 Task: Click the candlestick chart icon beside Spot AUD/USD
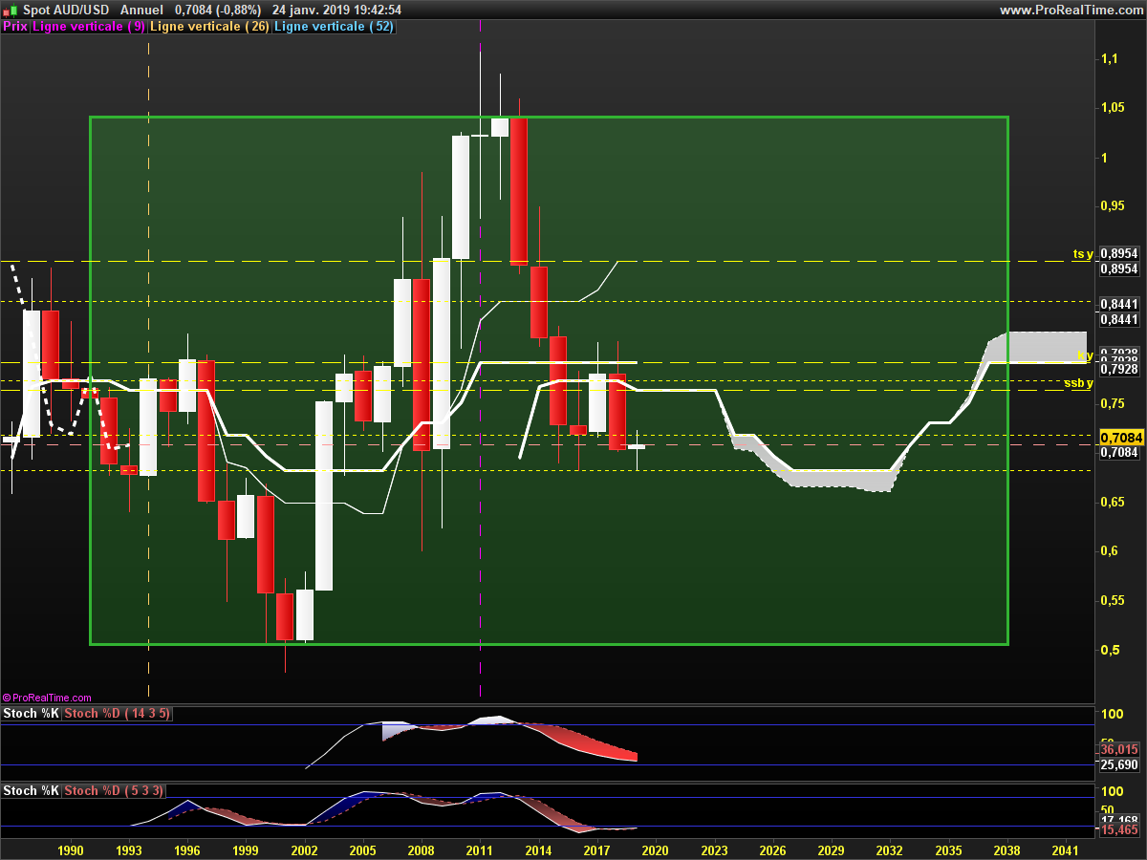click(x=10, y=10)
